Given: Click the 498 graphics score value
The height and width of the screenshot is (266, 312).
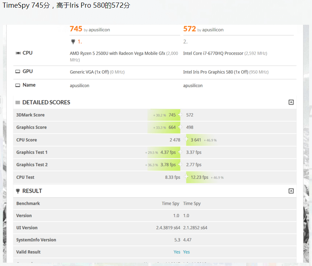Looking at the screenshot, I should pyautogui.click(x=190, y=127).
